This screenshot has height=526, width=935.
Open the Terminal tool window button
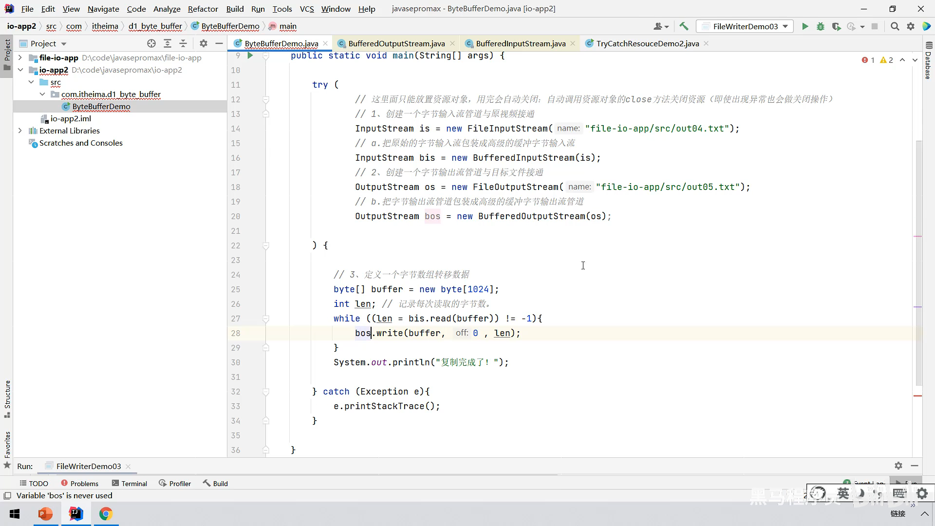coord(129,483)
